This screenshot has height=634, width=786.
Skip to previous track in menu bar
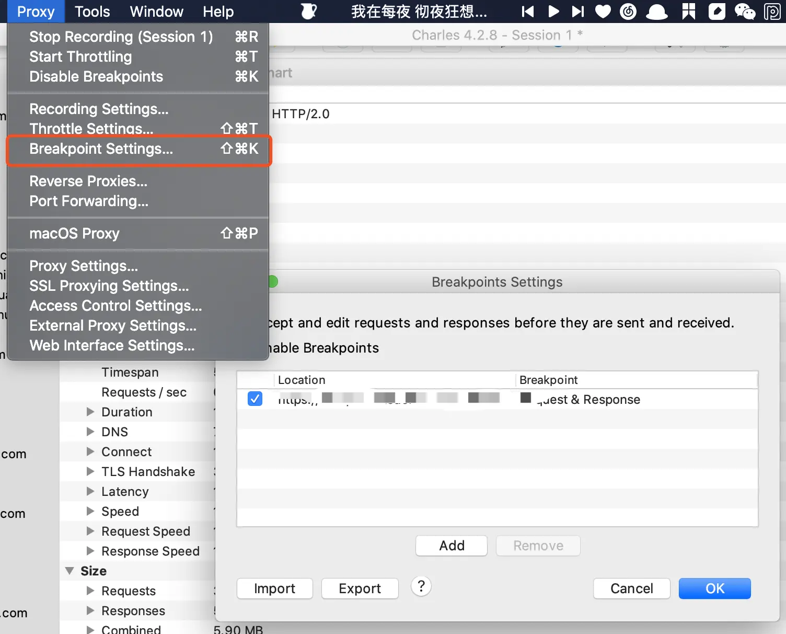coord(528,12)
